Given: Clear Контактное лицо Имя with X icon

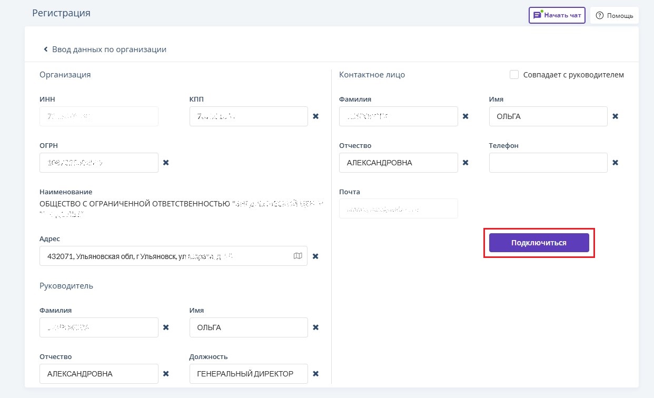Looking at the screenshot, I should (x=615, y=116).
